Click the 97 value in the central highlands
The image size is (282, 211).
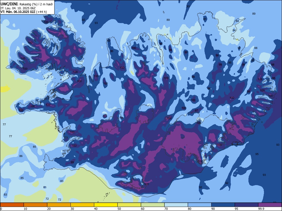click(x=196, y=110)
